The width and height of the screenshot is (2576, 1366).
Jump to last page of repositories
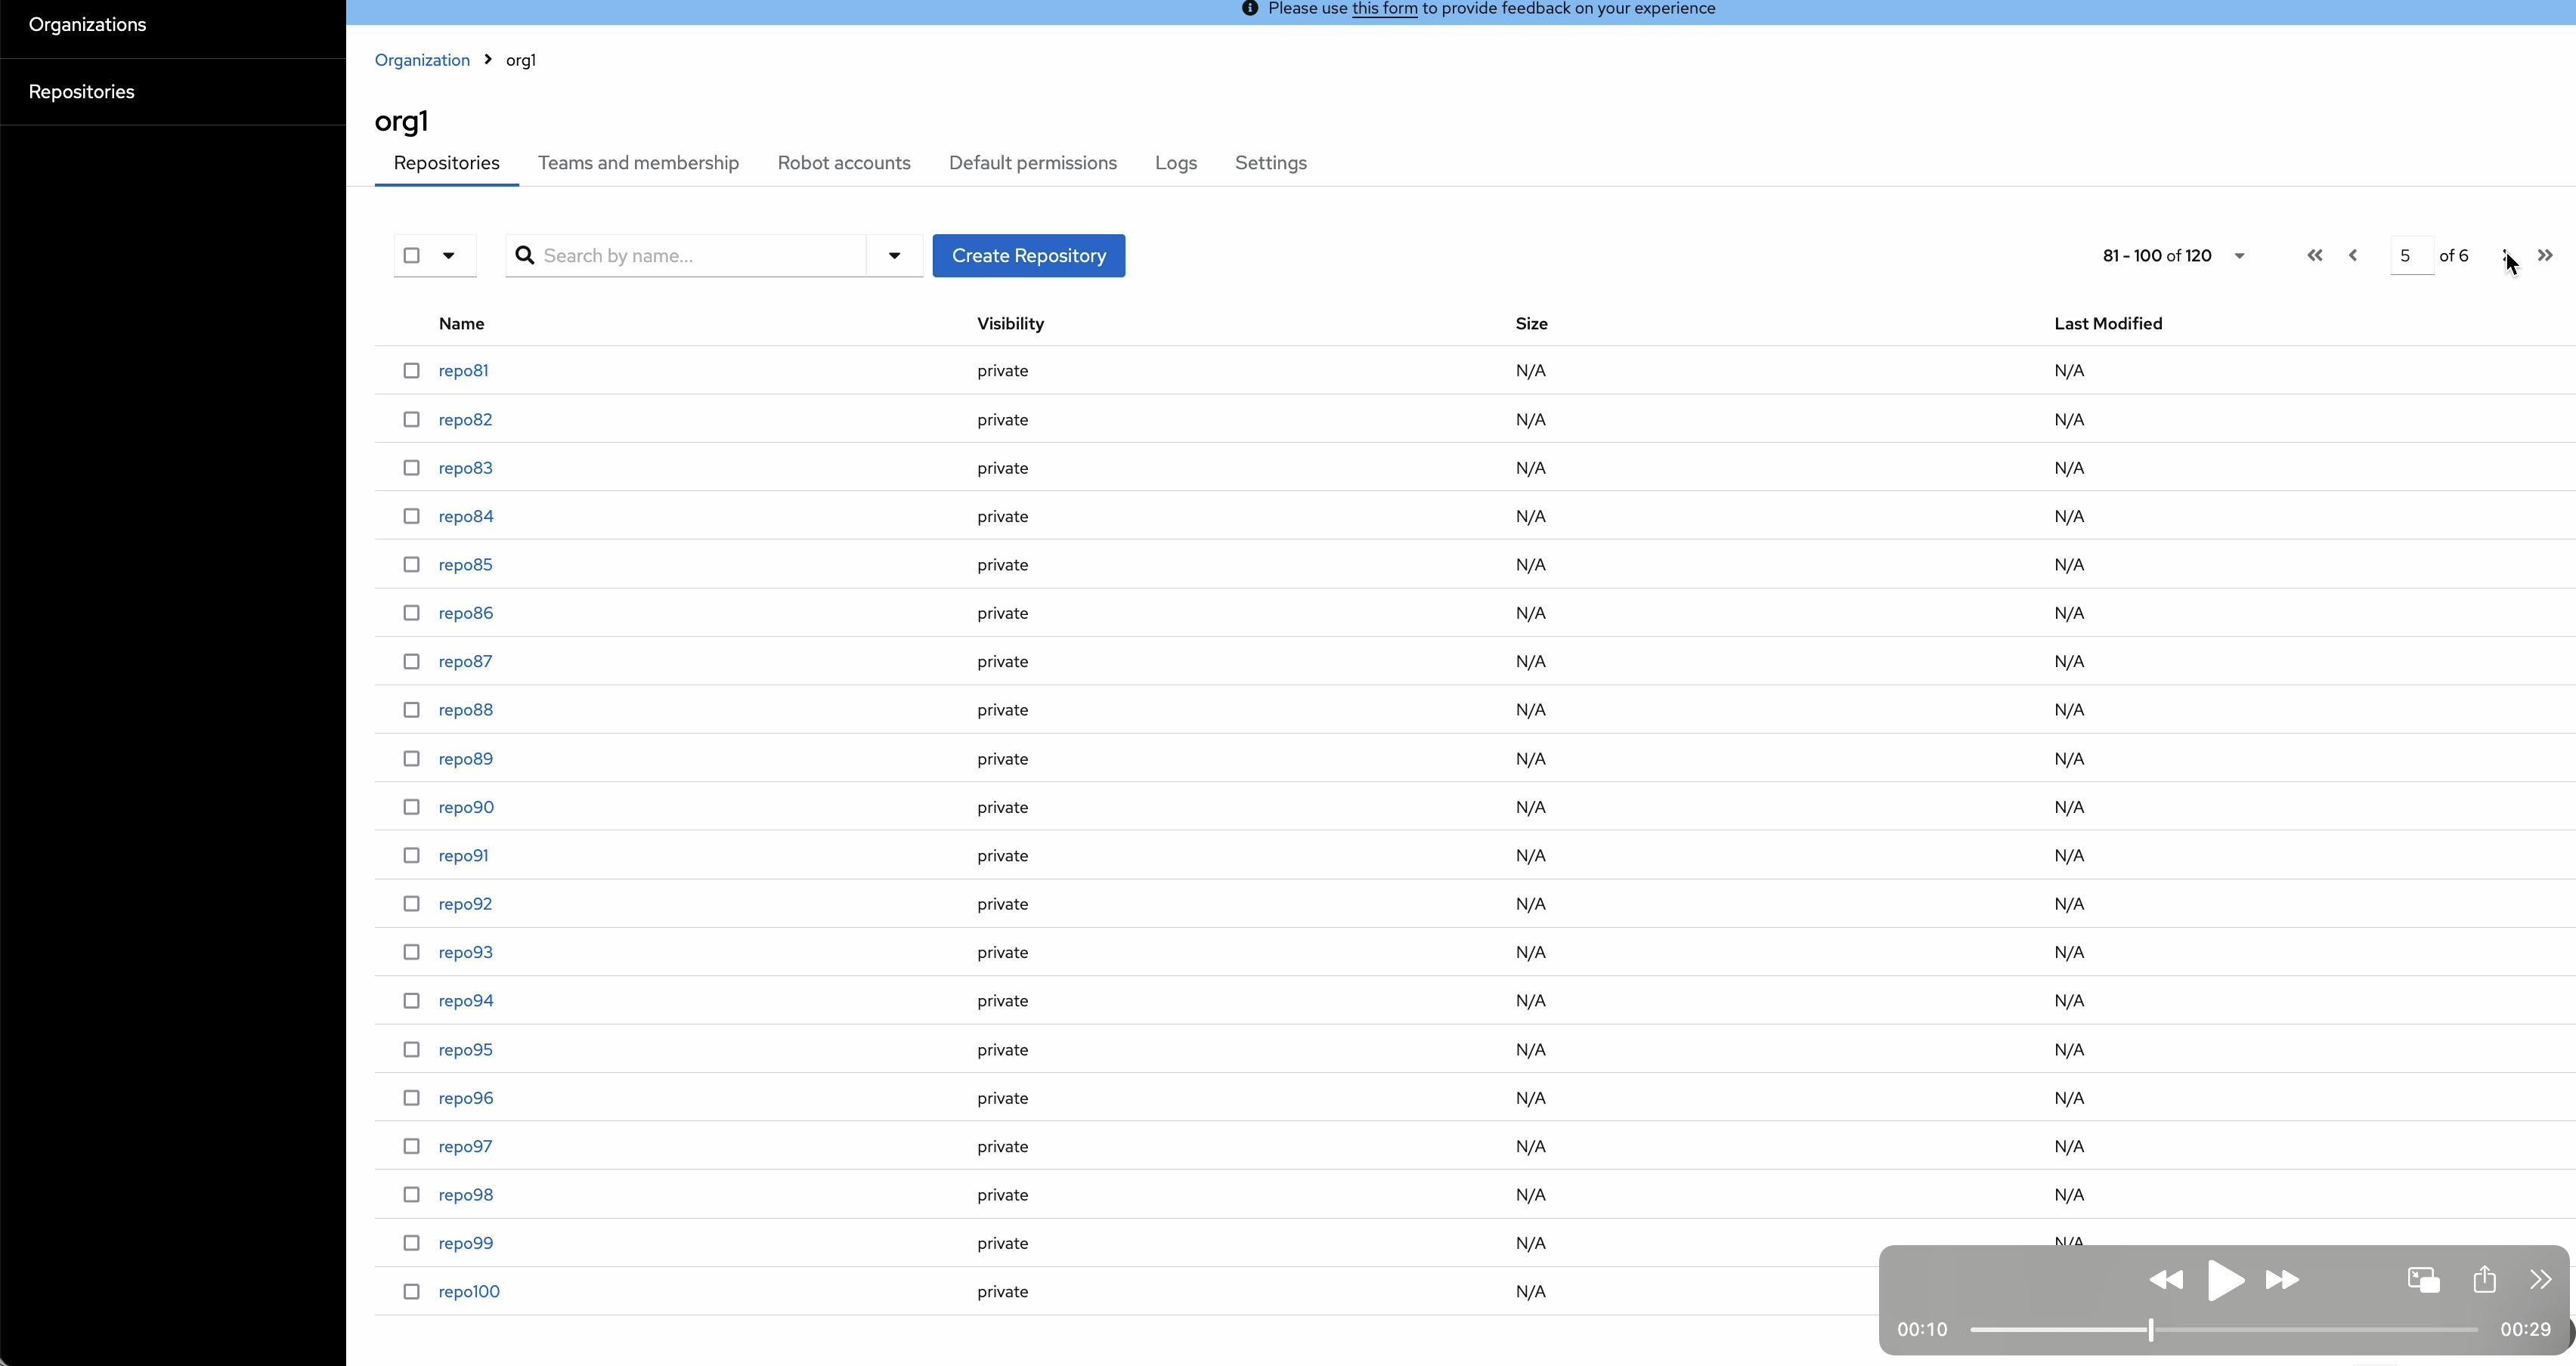tap(2545, 256)
